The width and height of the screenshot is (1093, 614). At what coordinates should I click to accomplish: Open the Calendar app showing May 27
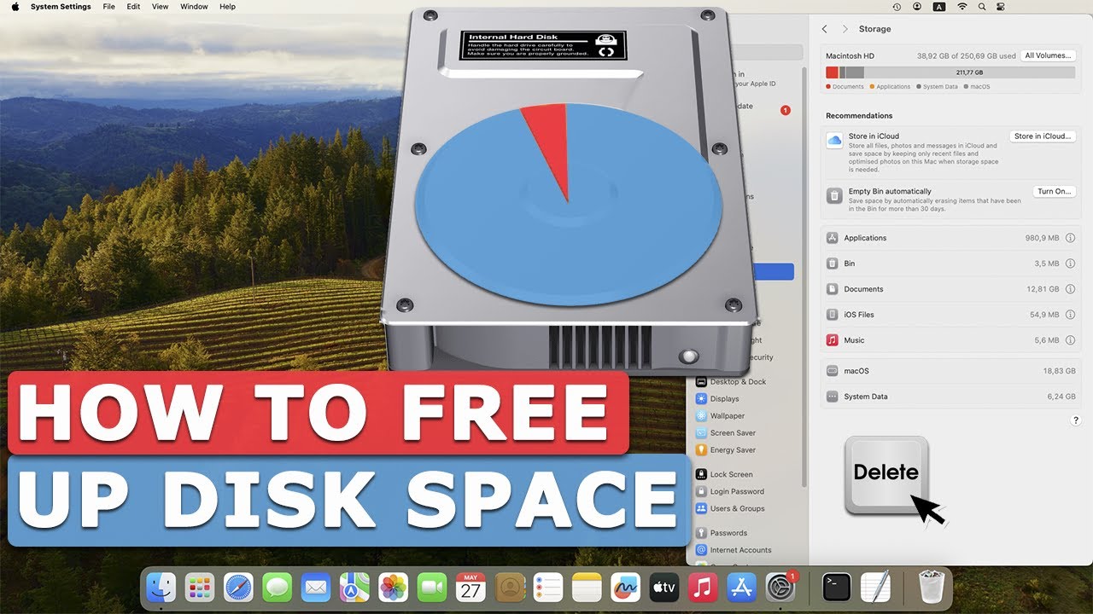(x=471, y=588)
